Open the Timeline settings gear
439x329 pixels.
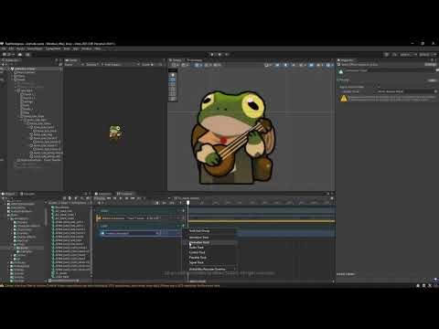[331, 198]
